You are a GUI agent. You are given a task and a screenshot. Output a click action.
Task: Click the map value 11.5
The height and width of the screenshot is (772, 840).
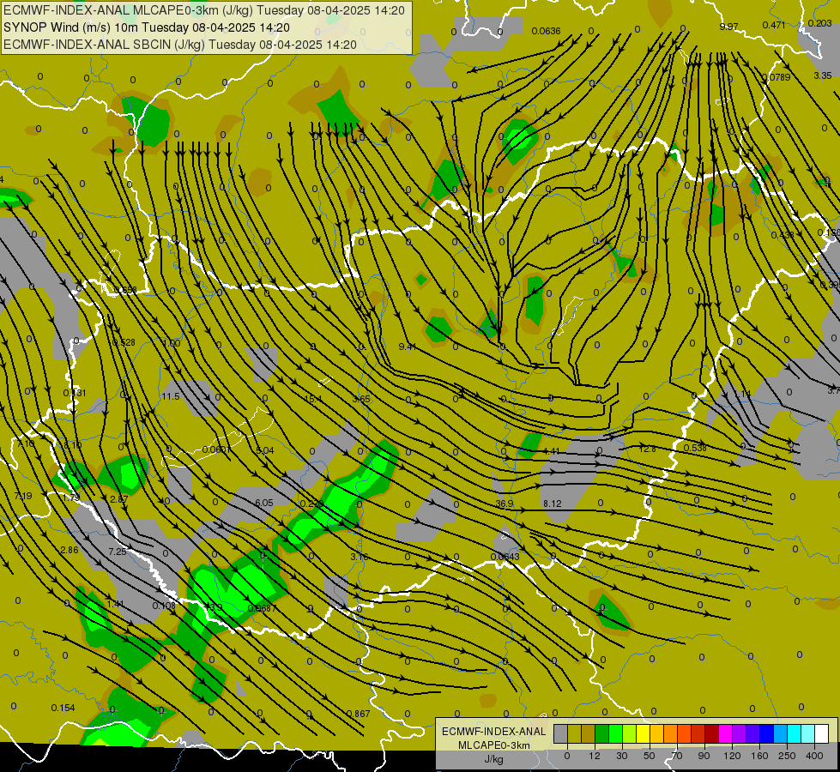(171, 396)
